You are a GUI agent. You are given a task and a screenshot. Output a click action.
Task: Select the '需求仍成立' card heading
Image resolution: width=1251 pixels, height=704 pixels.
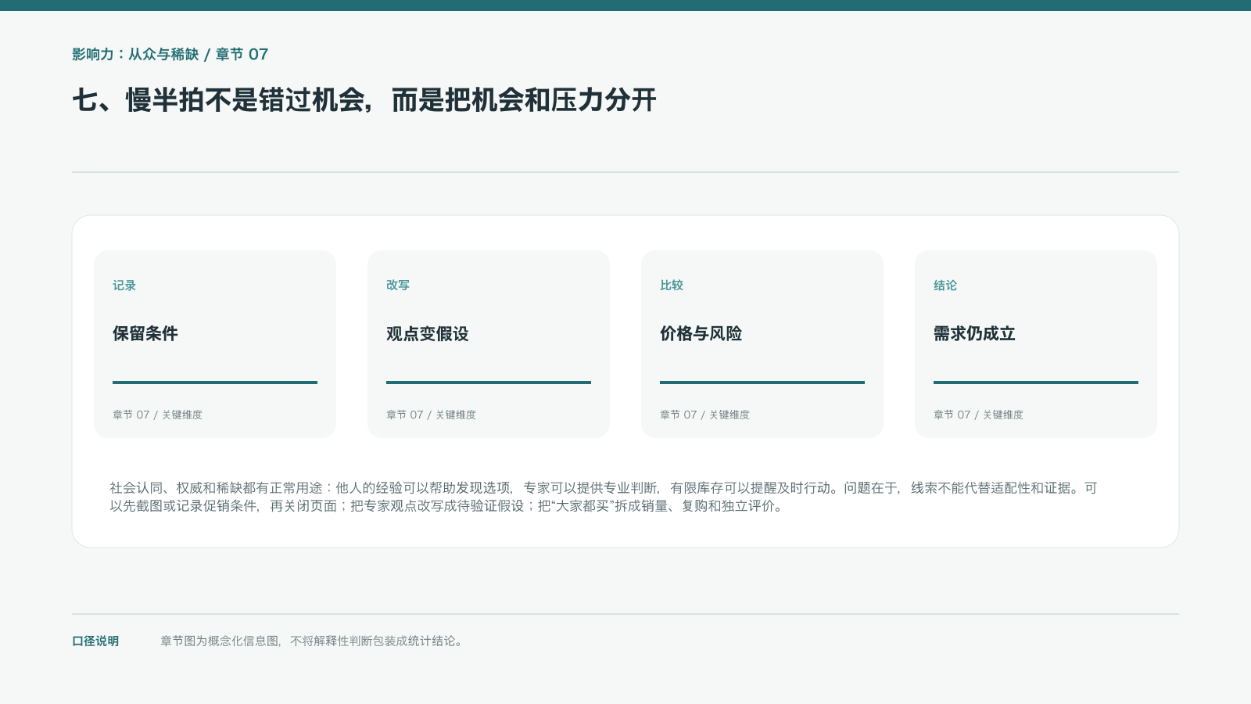coord(975,333)
